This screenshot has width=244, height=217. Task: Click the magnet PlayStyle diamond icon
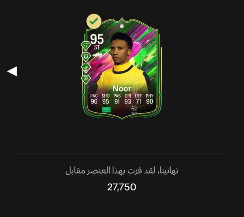click(x=86, y=57)
